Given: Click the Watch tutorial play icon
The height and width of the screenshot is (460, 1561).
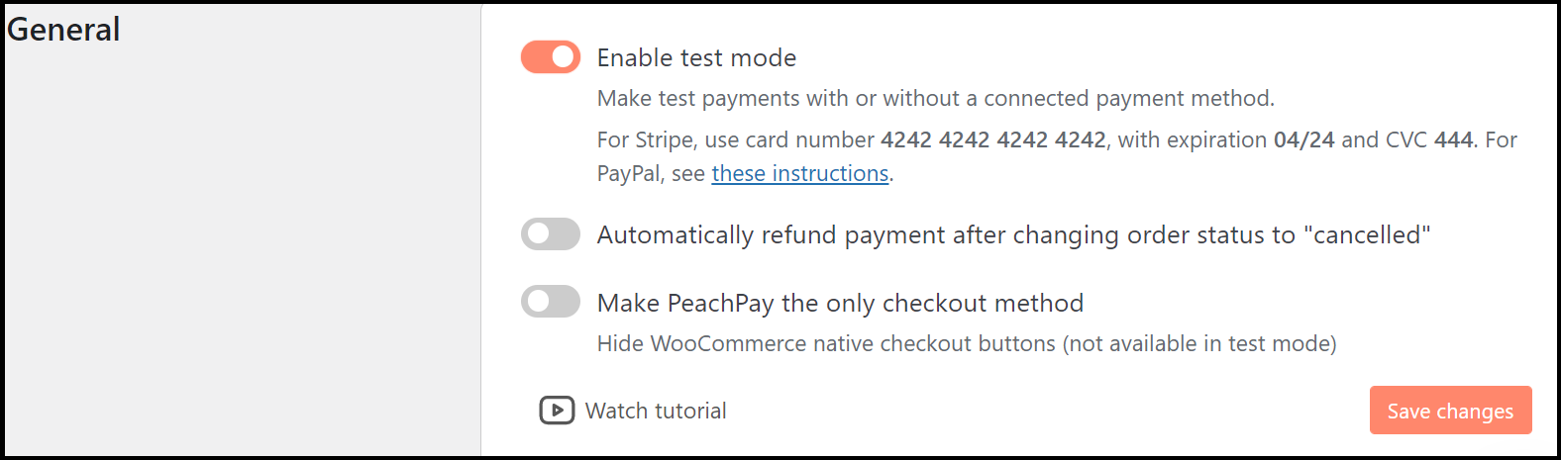Looking at the screenshot, I should click(x=557, y=410).
